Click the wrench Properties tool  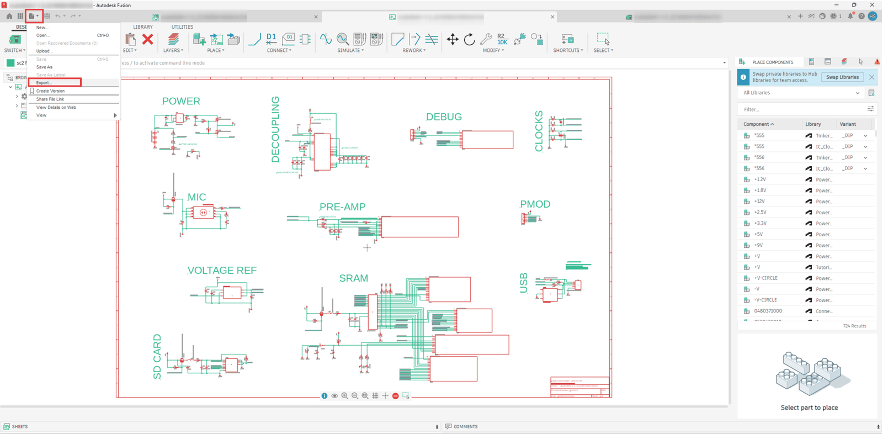click(486, 39)
